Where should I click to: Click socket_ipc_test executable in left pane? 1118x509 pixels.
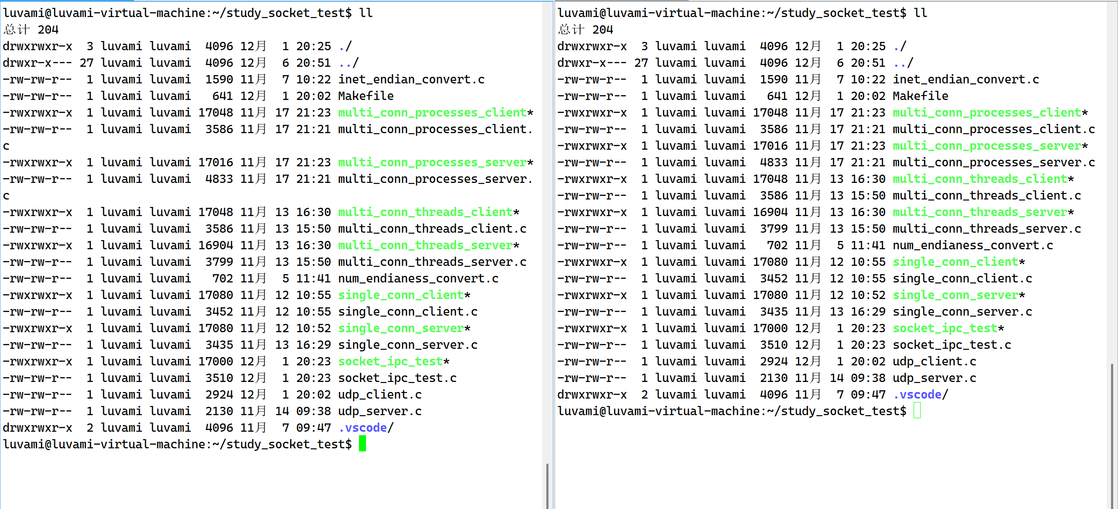(x=390, y=361)
